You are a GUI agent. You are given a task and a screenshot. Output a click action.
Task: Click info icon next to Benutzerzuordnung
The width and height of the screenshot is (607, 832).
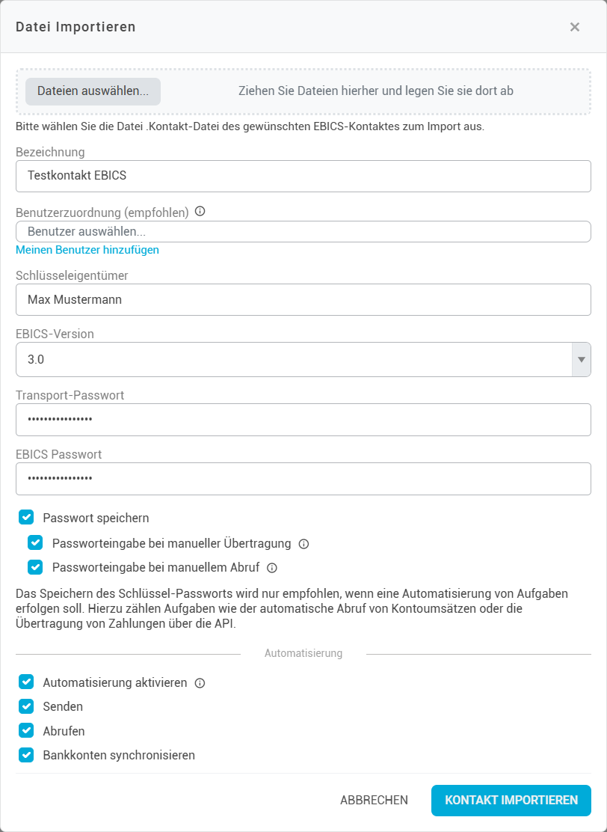(200, 212)
